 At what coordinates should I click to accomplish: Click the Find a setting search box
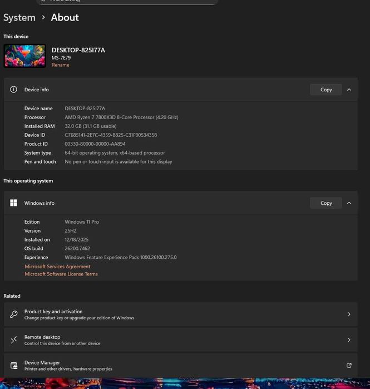(127, 2)
